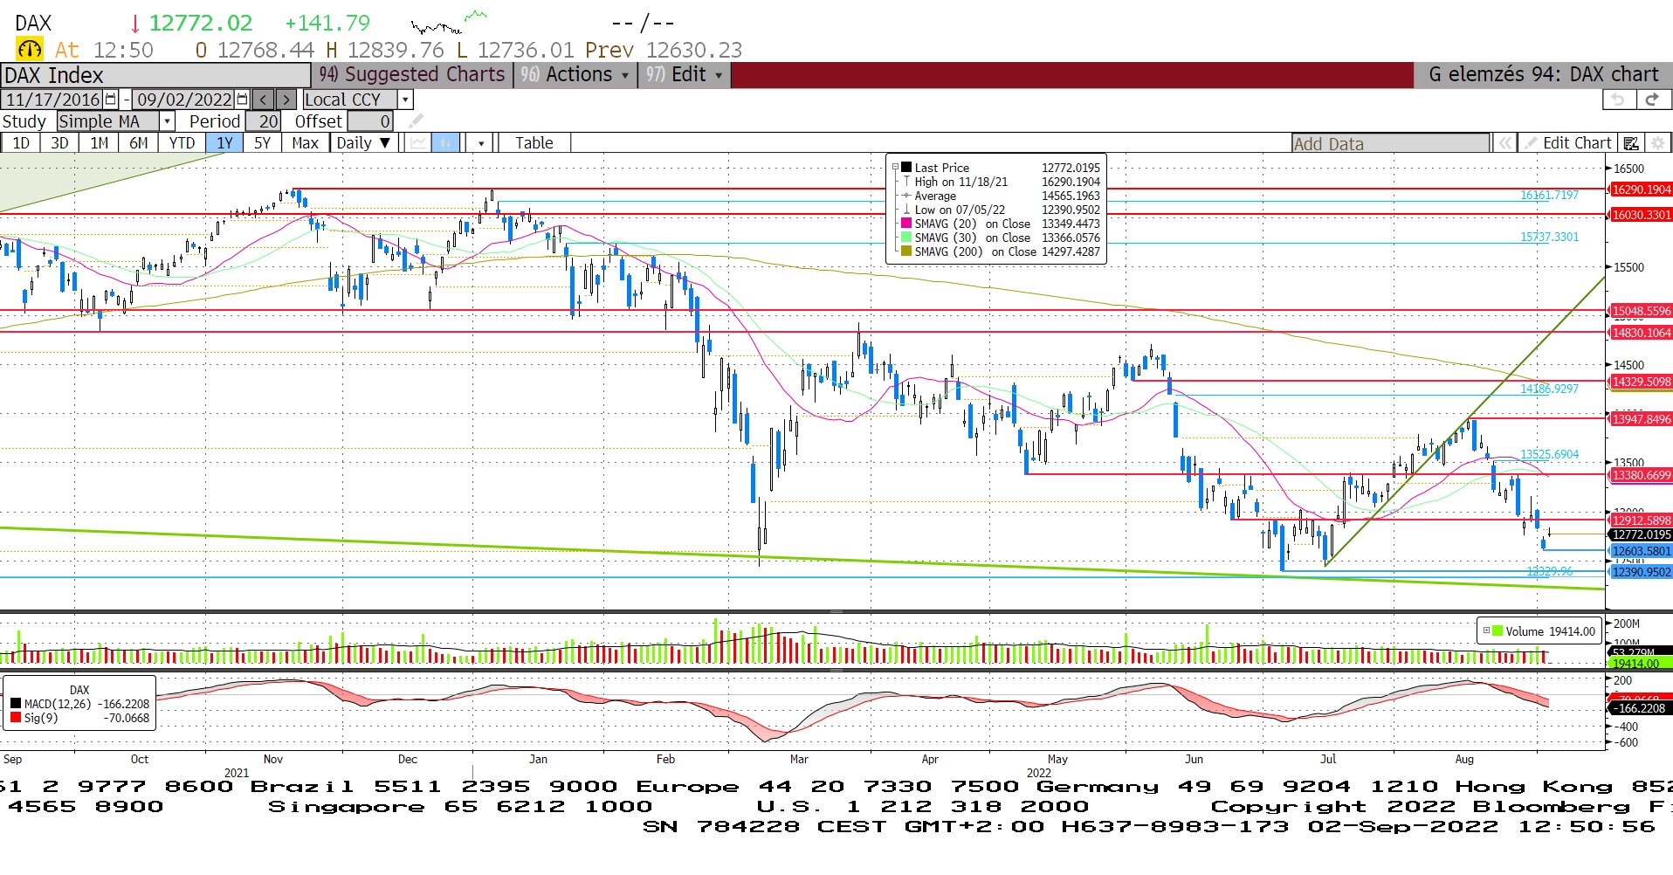Click the 16290.1904 price level label
1673x875 pixels.
[1641, 189]
